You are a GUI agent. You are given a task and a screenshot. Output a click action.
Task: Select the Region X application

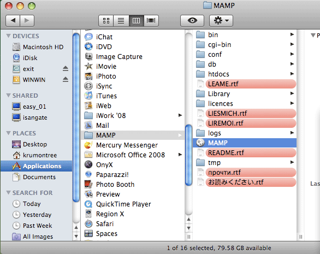tap(133, 214)
